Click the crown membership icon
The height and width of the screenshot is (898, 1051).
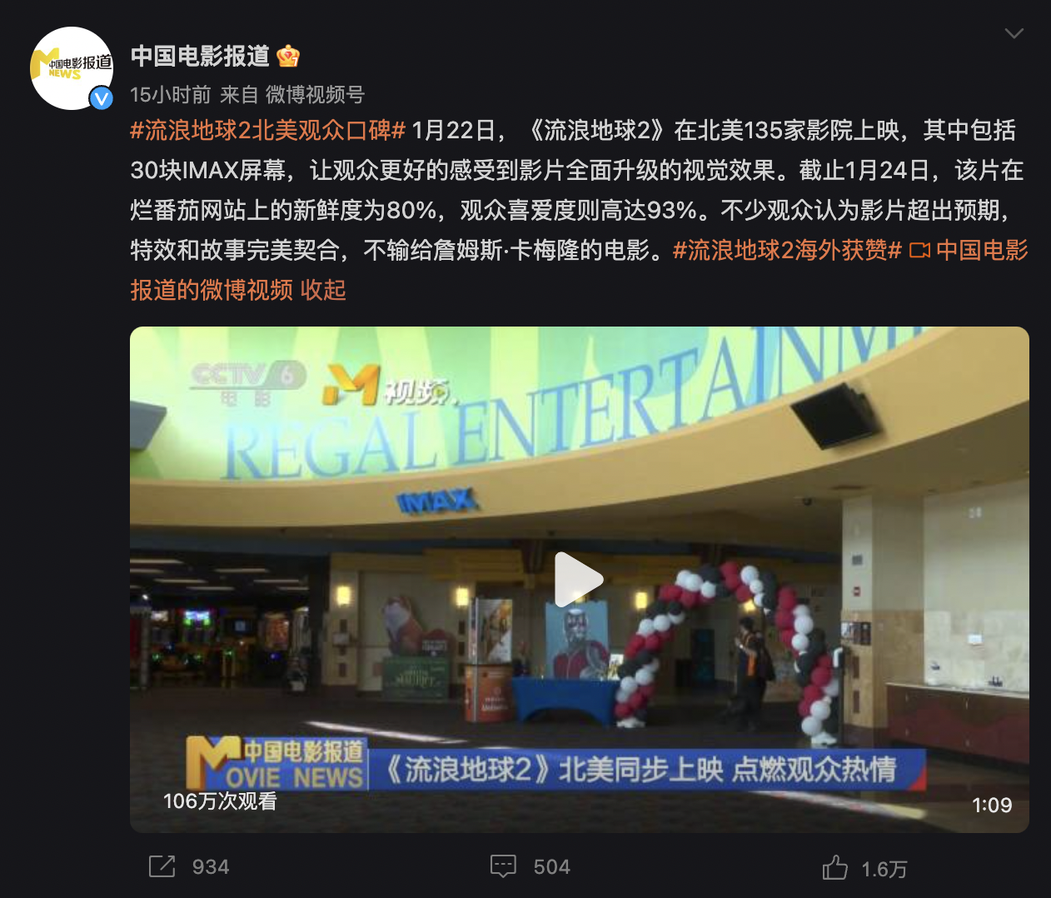click(288, 56)
